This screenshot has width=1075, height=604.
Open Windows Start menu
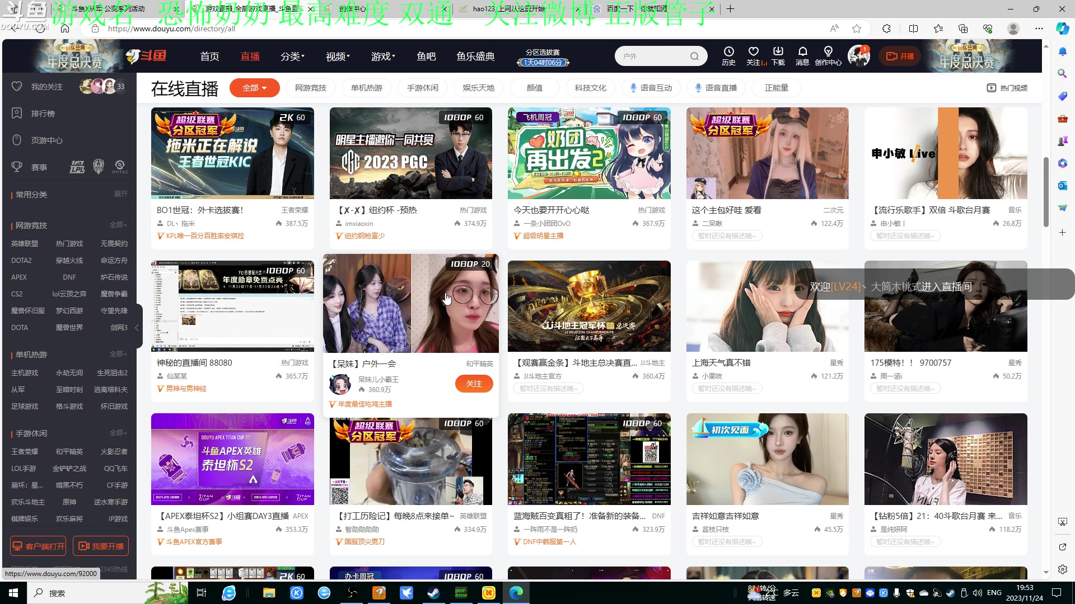coord(13,593)
